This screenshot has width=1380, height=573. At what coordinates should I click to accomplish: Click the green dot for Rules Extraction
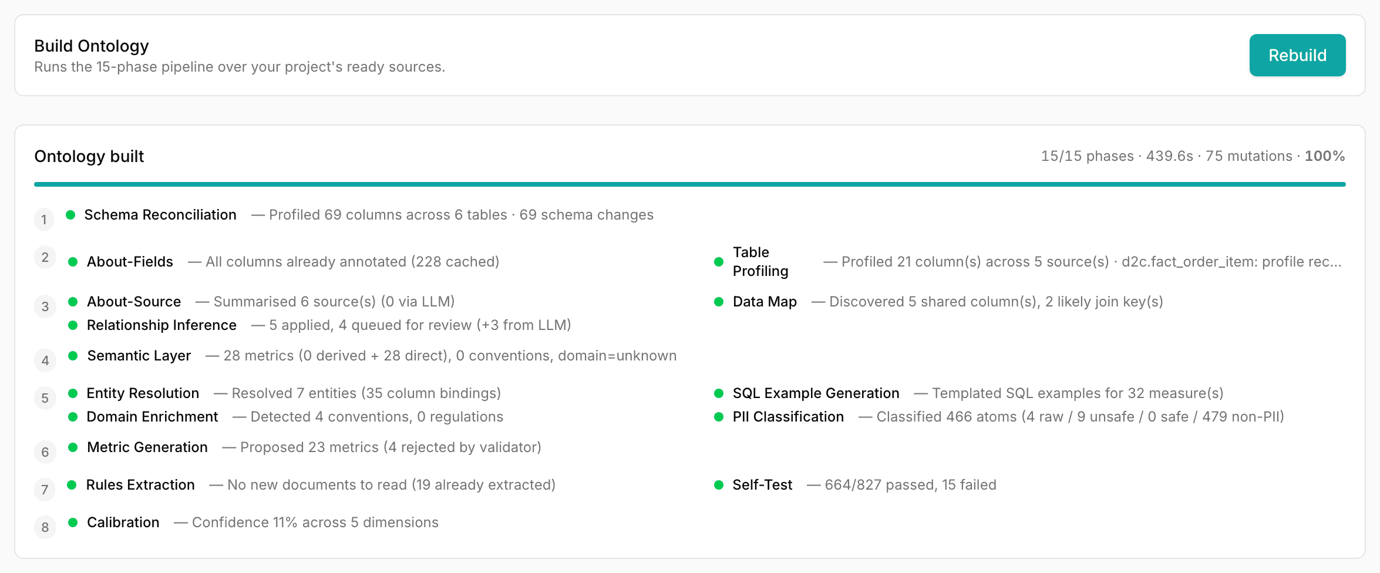tap(72, 485)
